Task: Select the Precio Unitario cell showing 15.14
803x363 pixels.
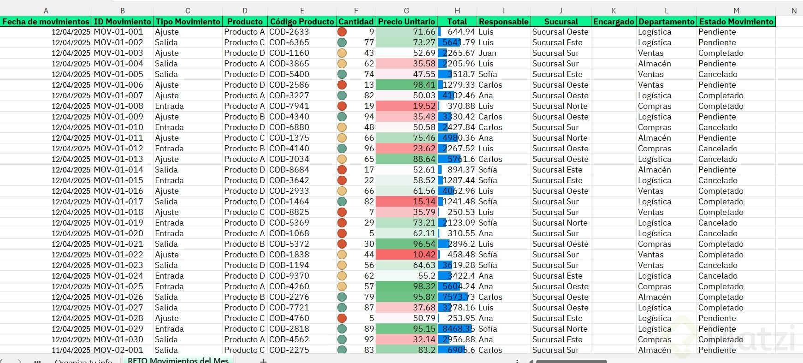Action: (407, 202)
